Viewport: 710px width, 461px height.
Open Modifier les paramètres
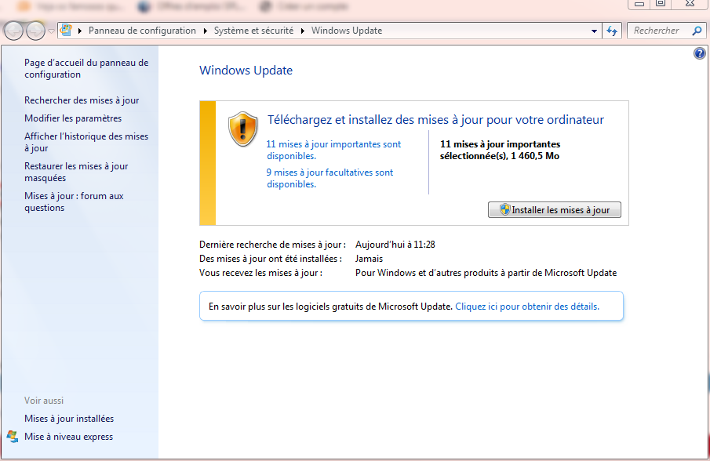click(73, 118)
